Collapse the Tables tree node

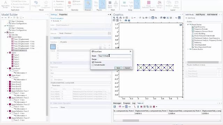coord(8,53)
